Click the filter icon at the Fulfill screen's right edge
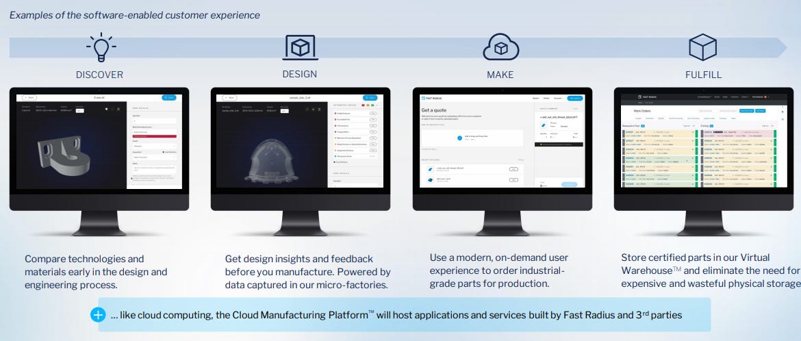Viewport: 801px width, 341px height. click(x=783, y=112)
